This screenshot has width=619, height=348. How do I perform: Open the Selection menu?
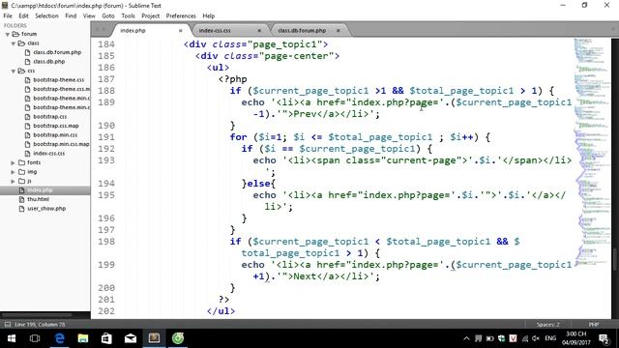click(46, 15)
